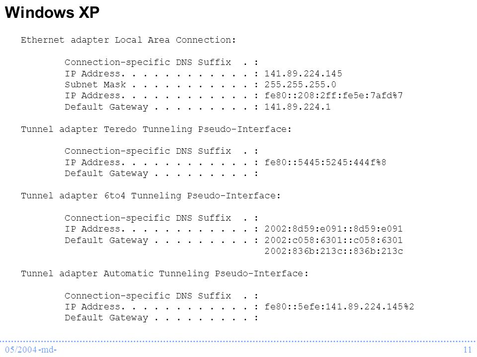Select the Teredo Tunneling Pseudo-Interface heading
The width and height of the screenshot is (477, 357).
point(156,129)
